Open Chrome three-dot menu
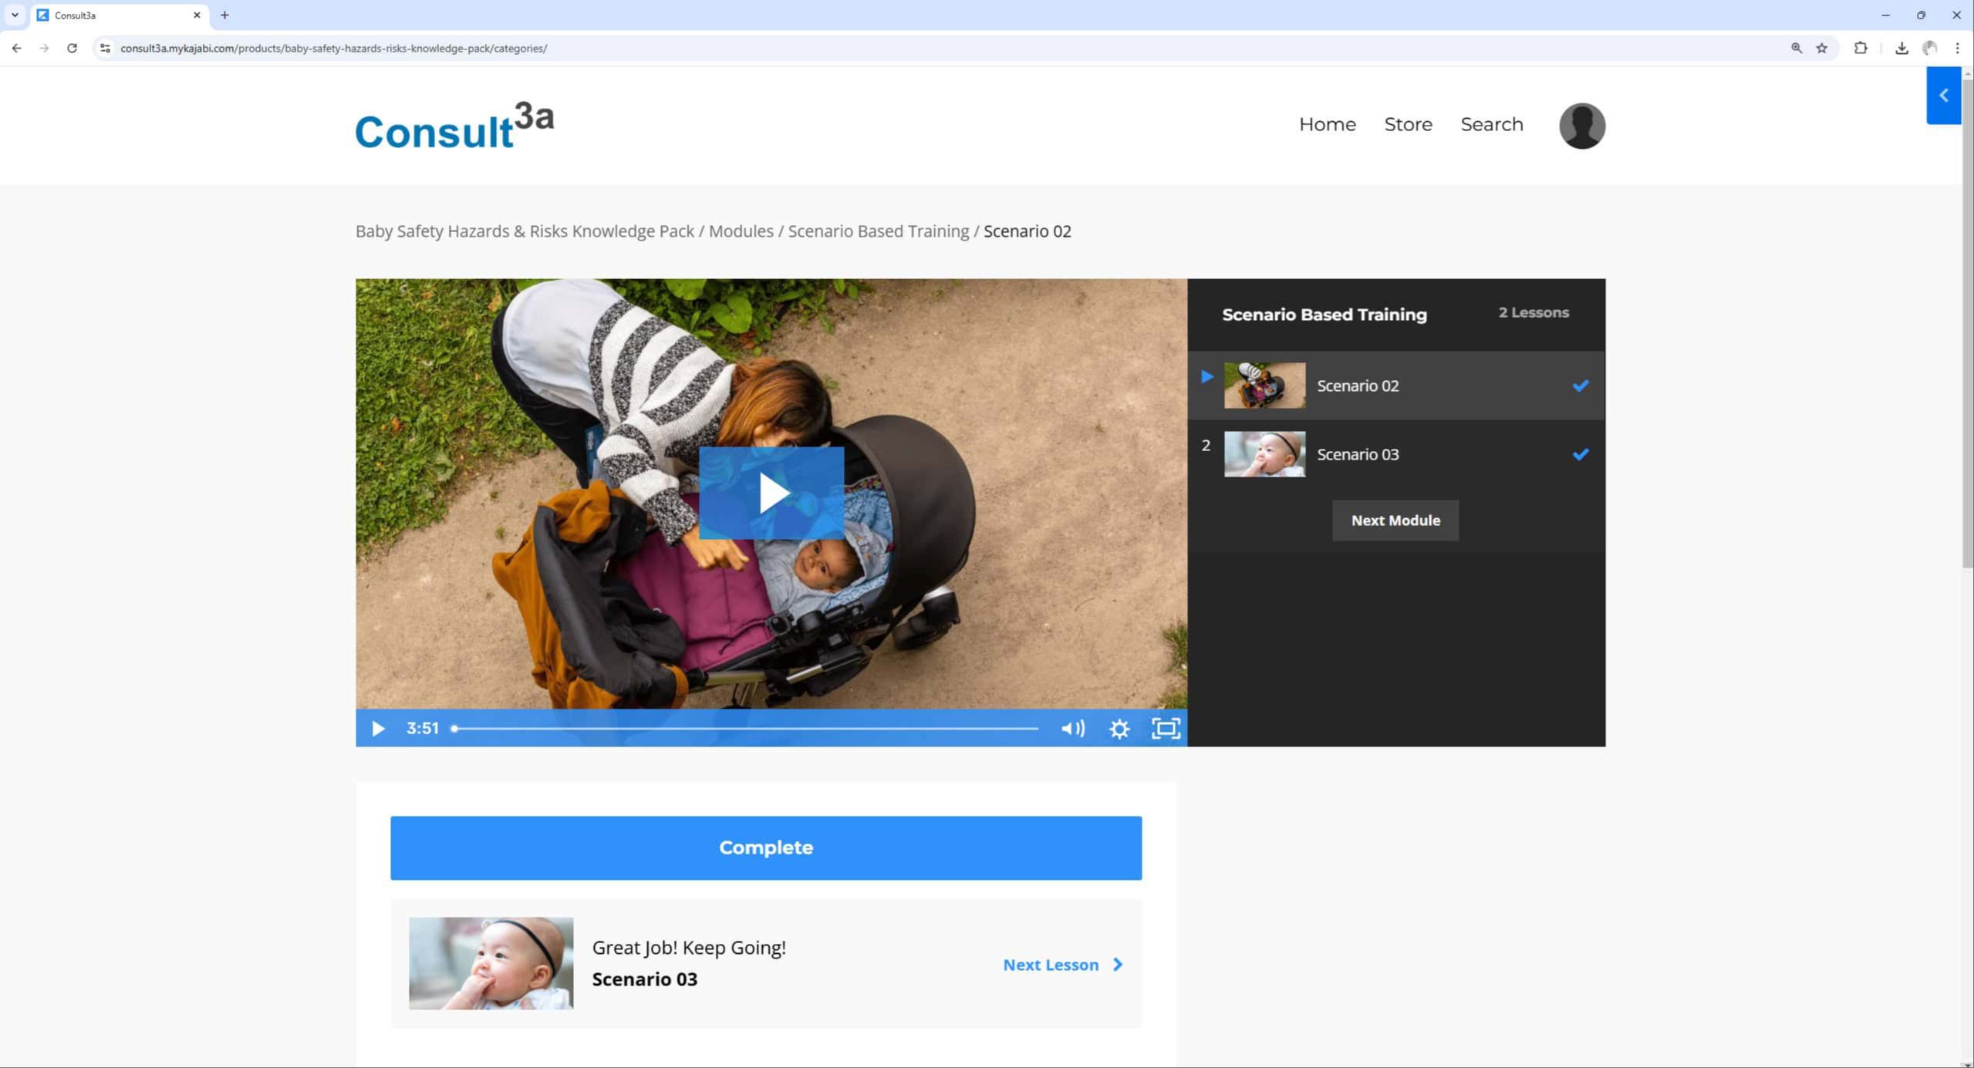Screen dimensions: 1974x1068 [1957, 48]
